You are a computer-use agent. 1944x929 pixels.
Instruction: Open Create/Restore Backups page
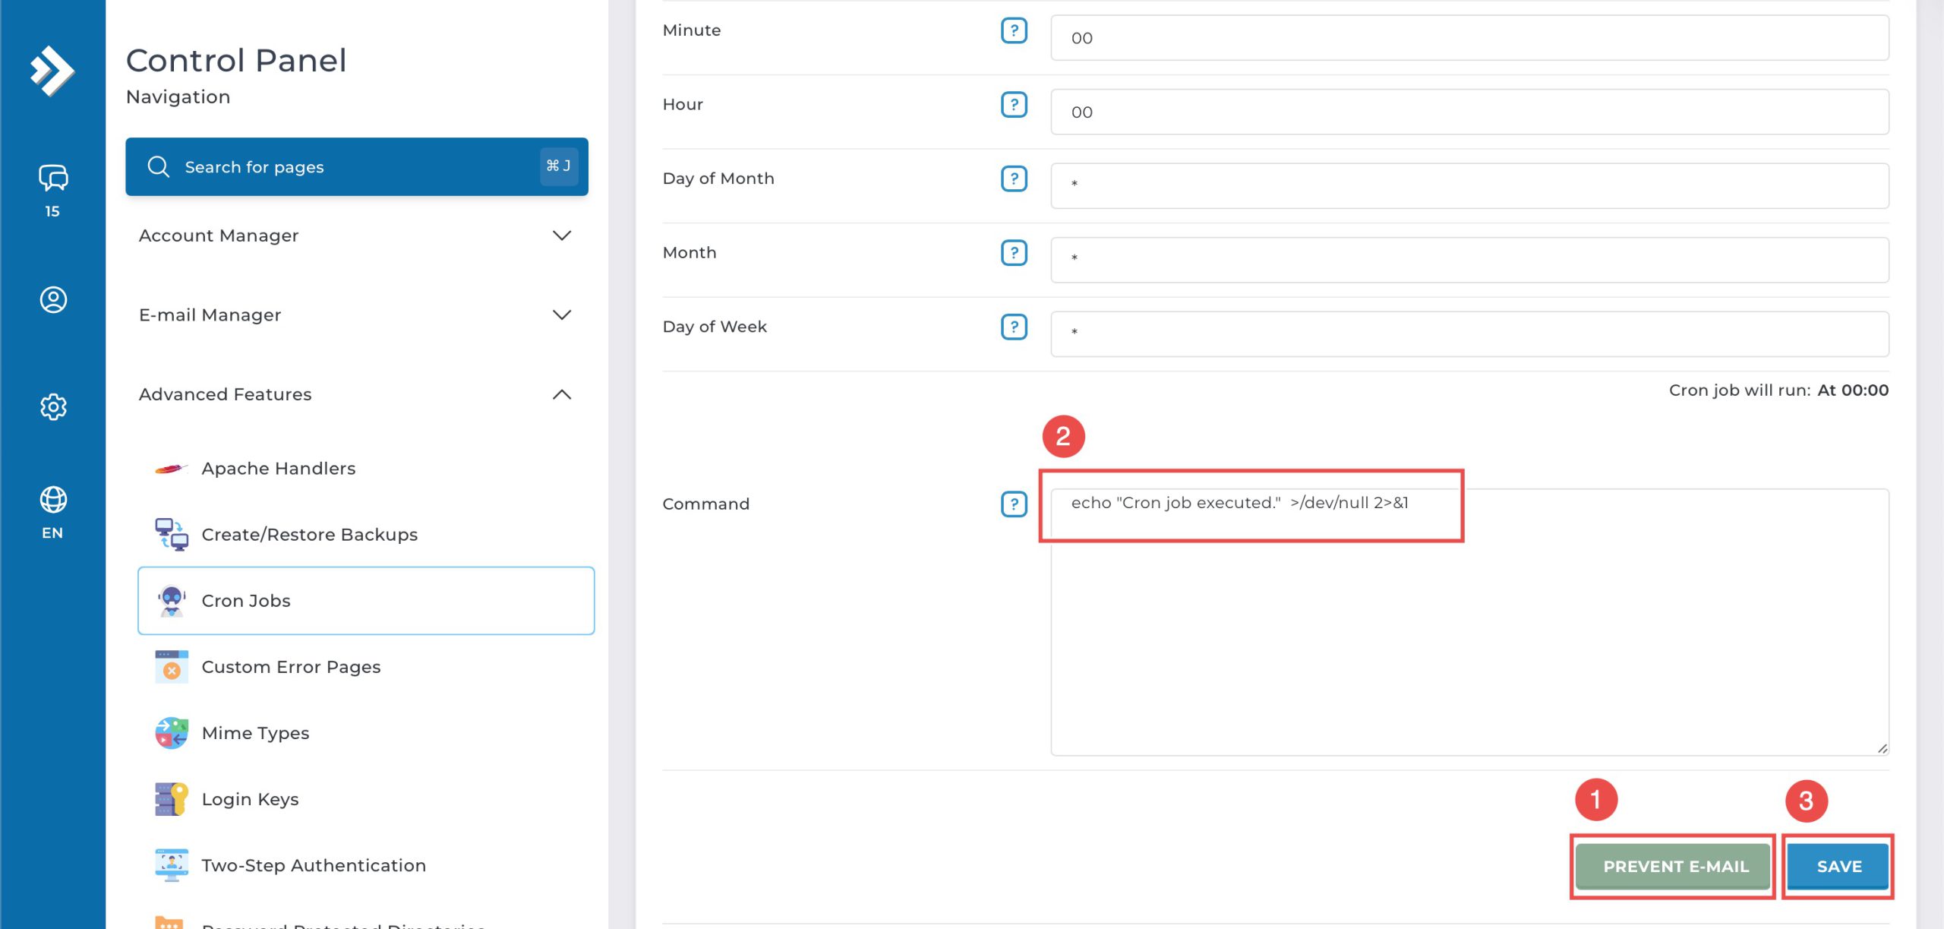(309, 535)
